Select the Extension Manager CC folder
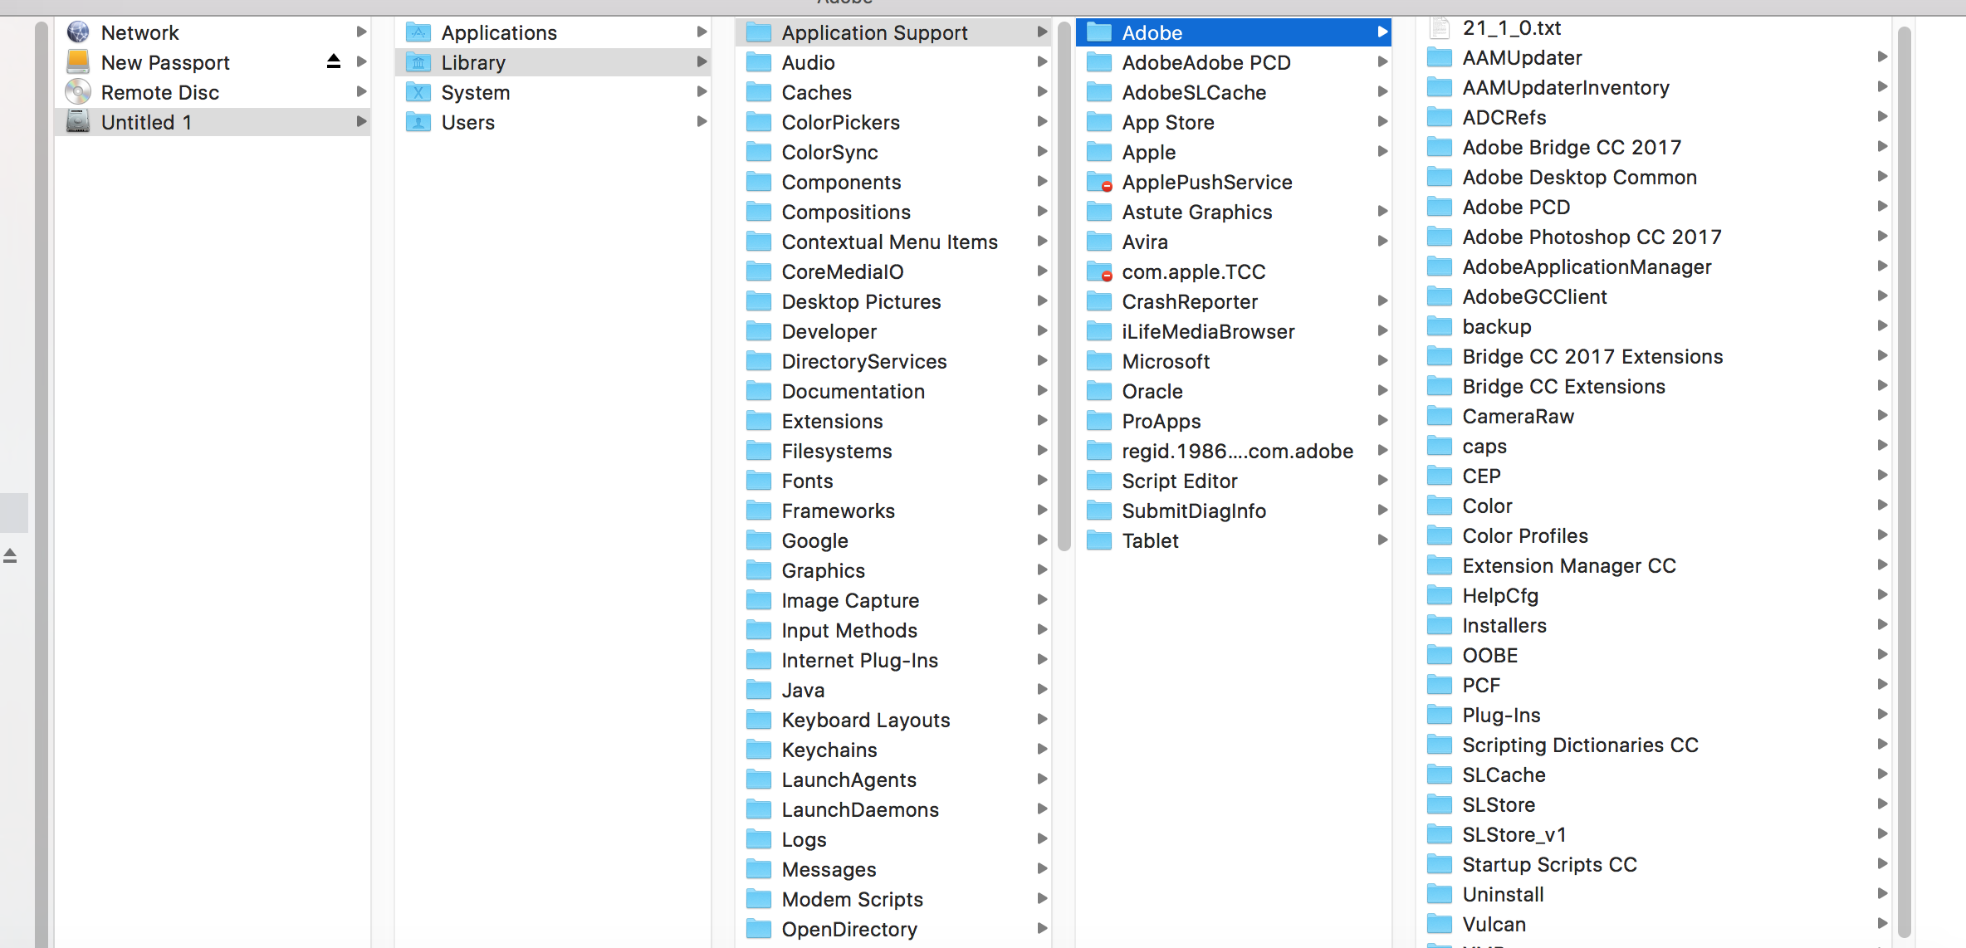 (1571, 565)
